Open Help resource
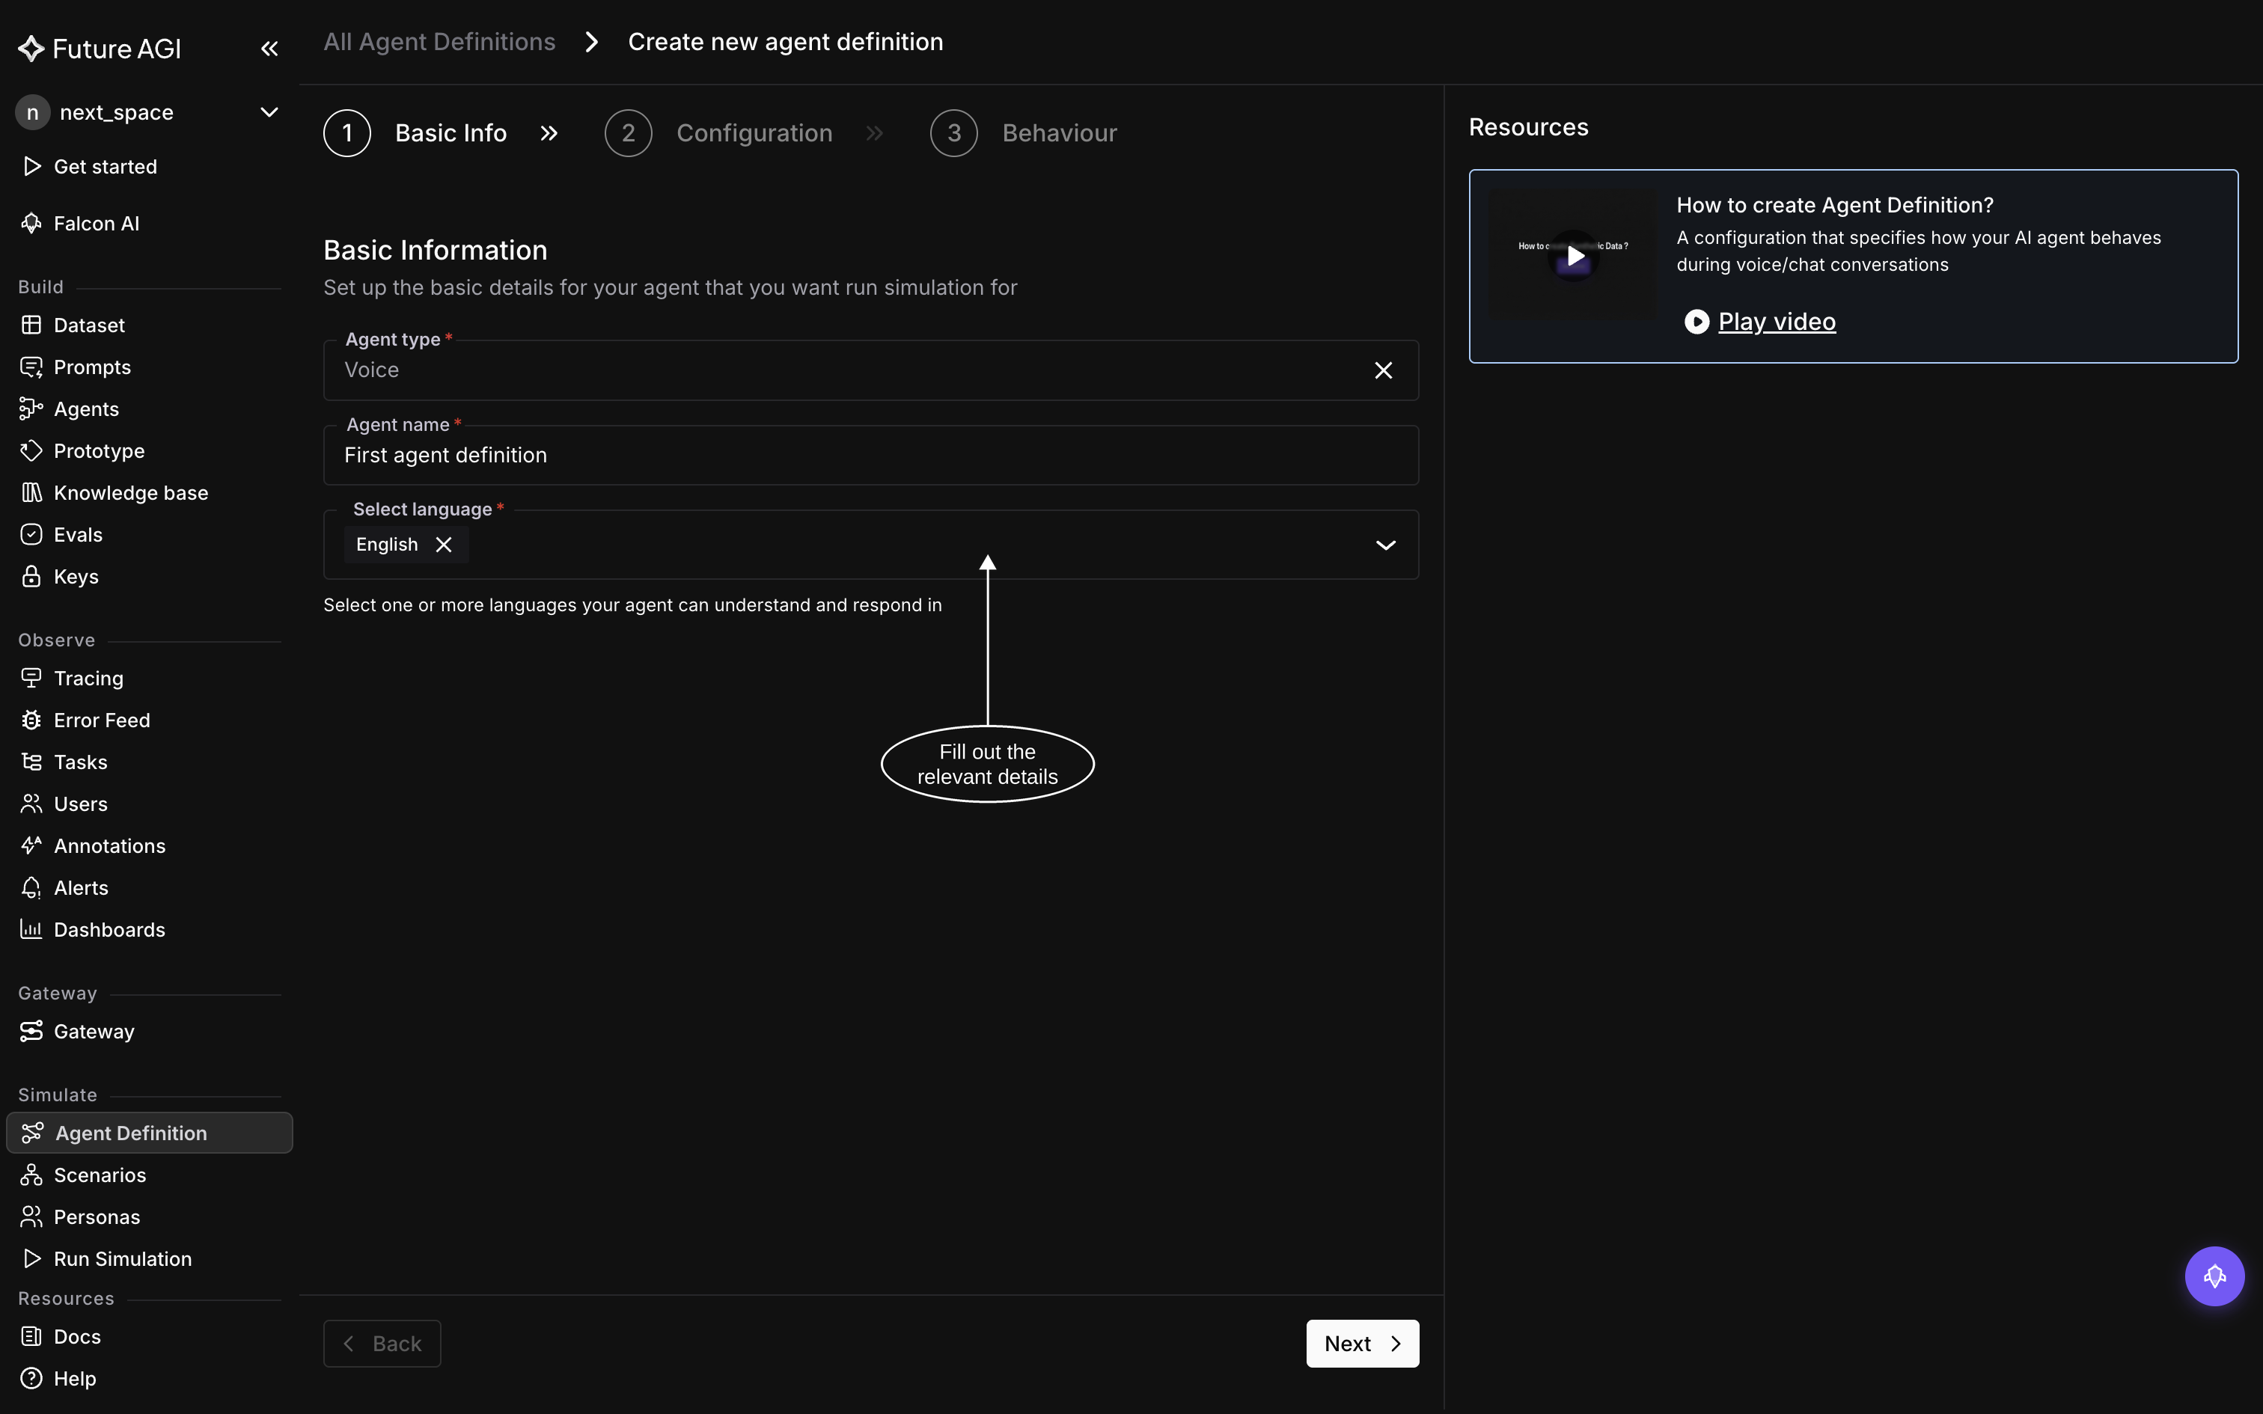 pyautogui.click(x=75, y=1380)
